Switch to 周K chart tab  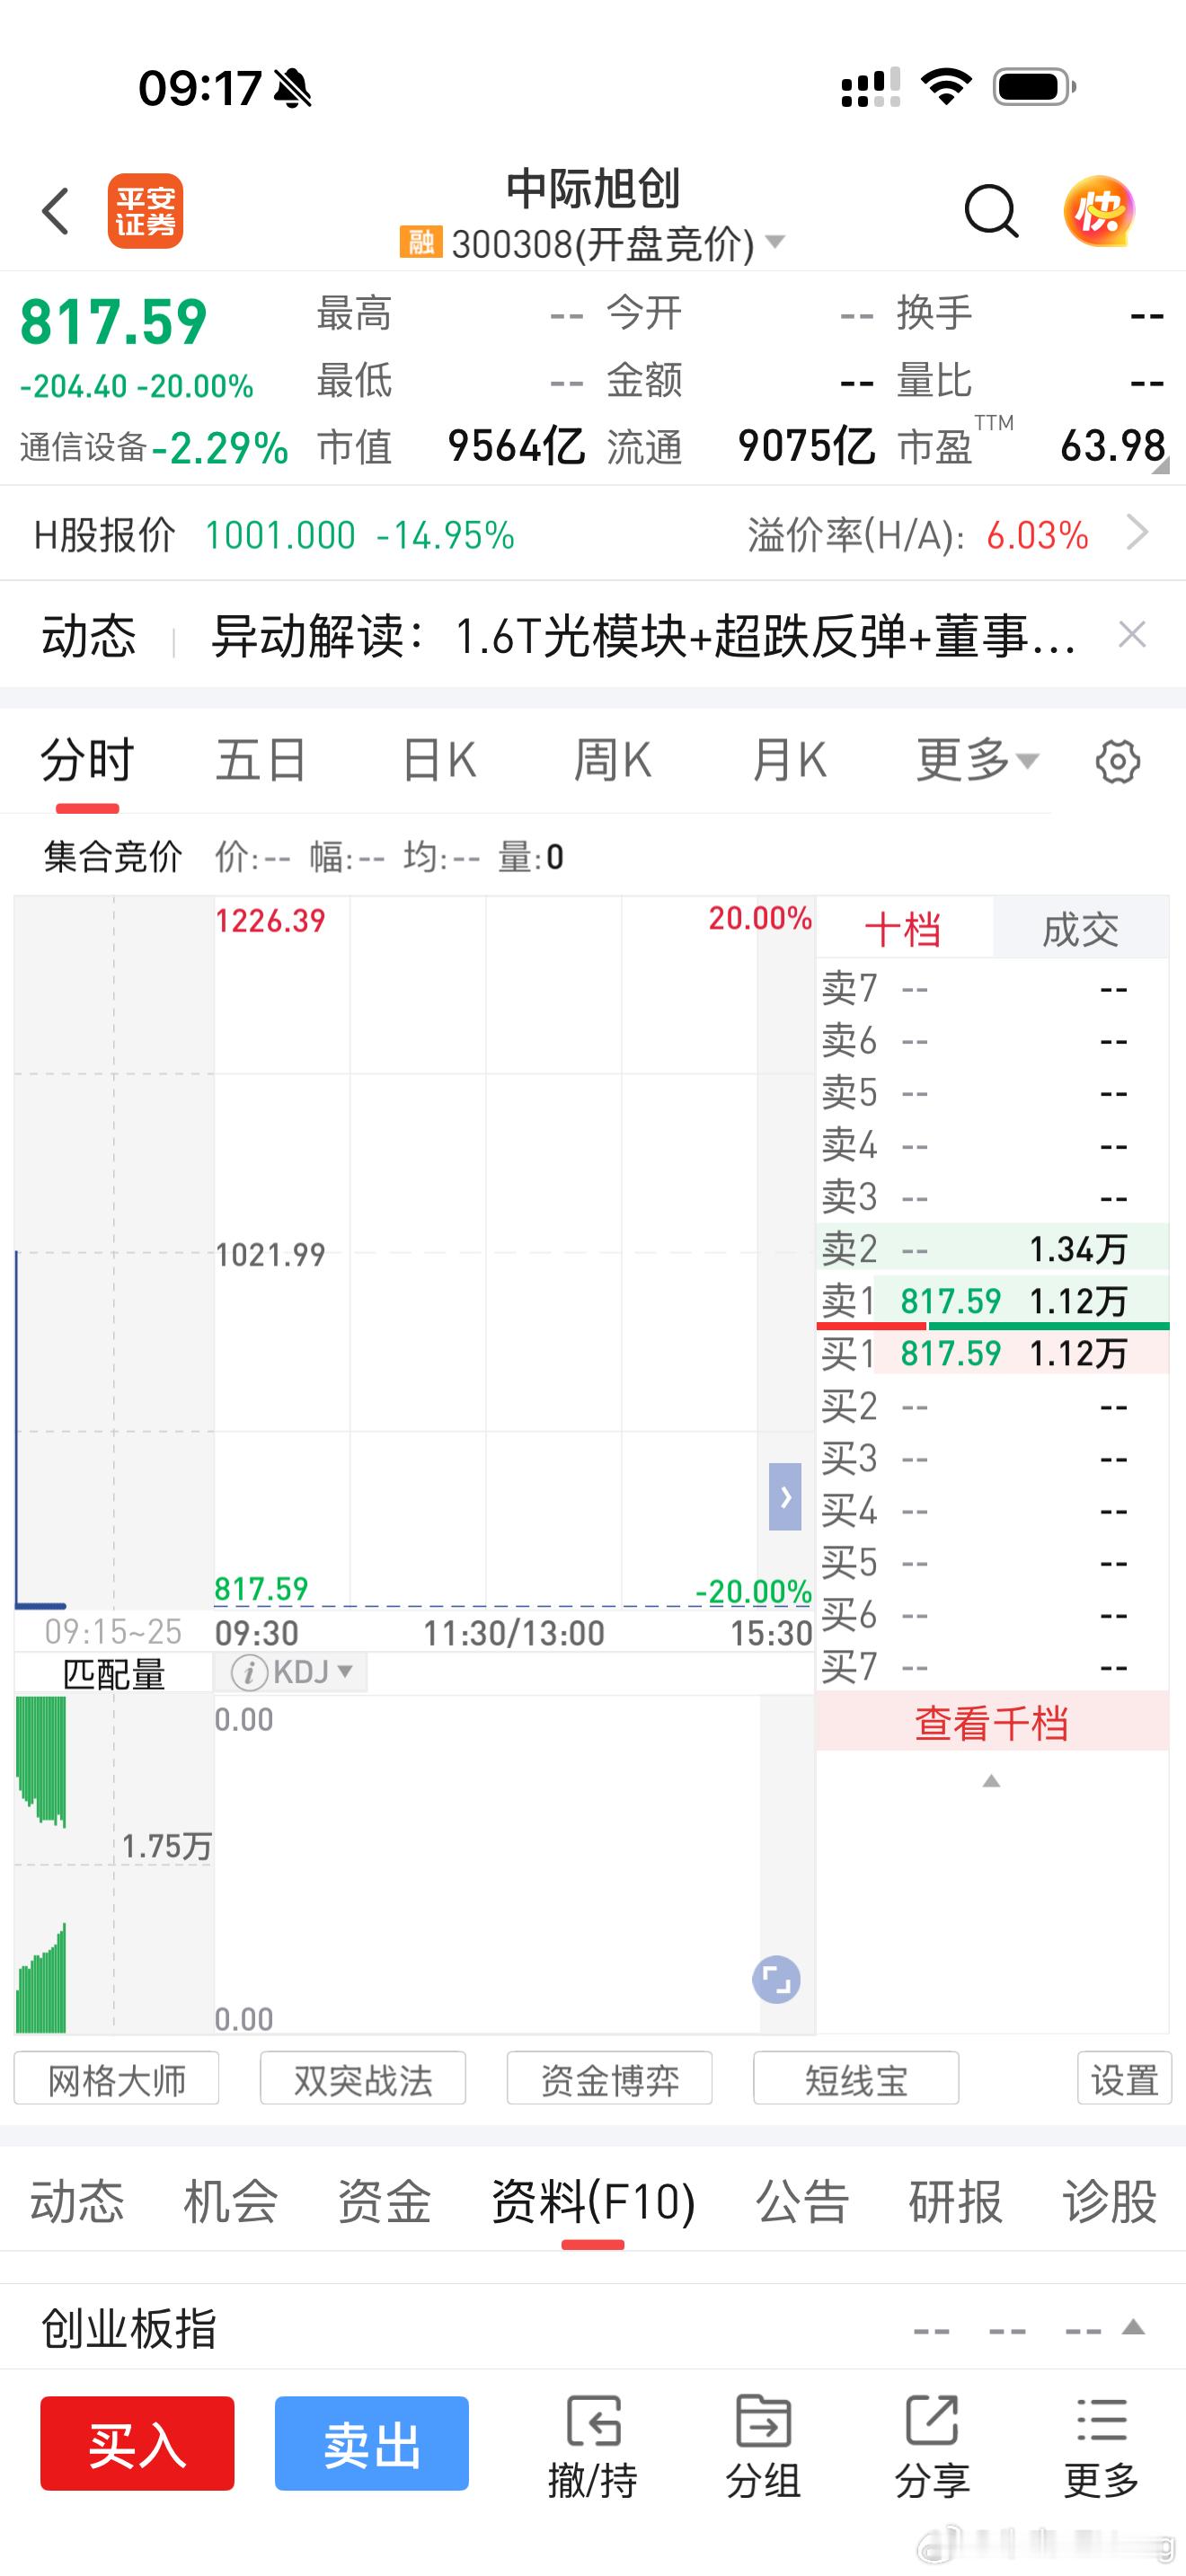[x=612, y=761]
